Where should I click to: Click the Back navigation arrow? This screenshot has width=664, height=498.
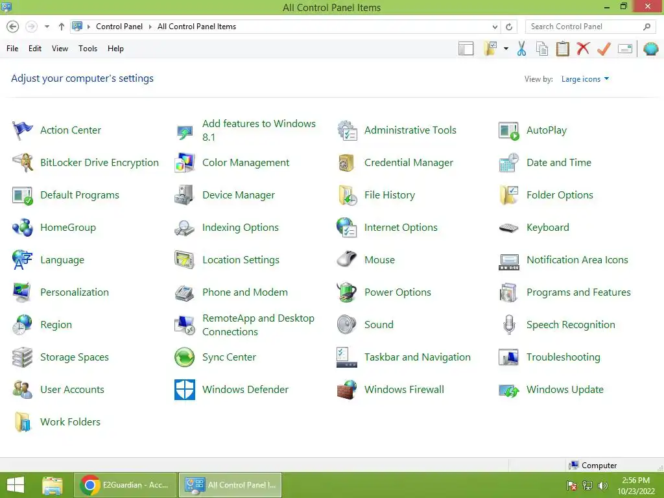pos(13,27)
